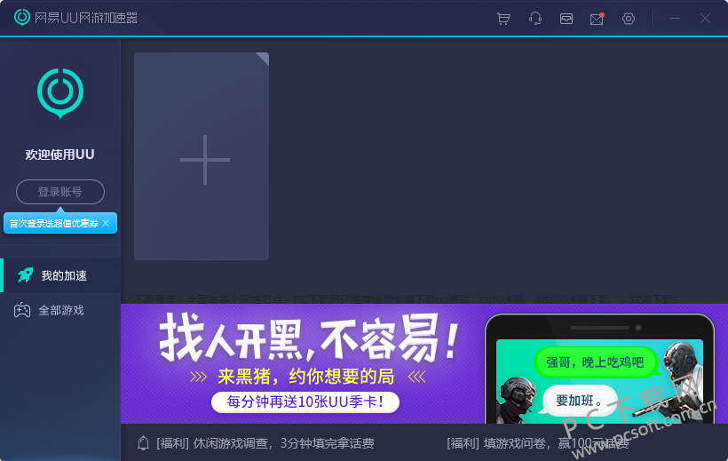
Task: Dismiss the 首次登录送超值优惠券 tooltip
Action: (106, 223)
